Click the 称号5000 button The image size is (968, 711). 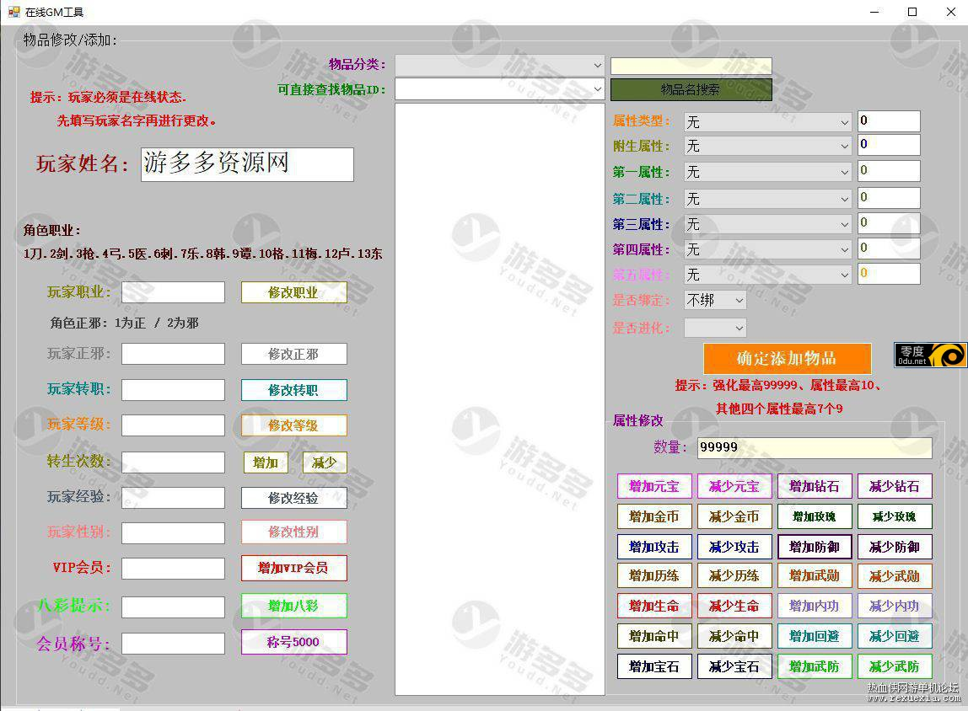tap(293, 642)
